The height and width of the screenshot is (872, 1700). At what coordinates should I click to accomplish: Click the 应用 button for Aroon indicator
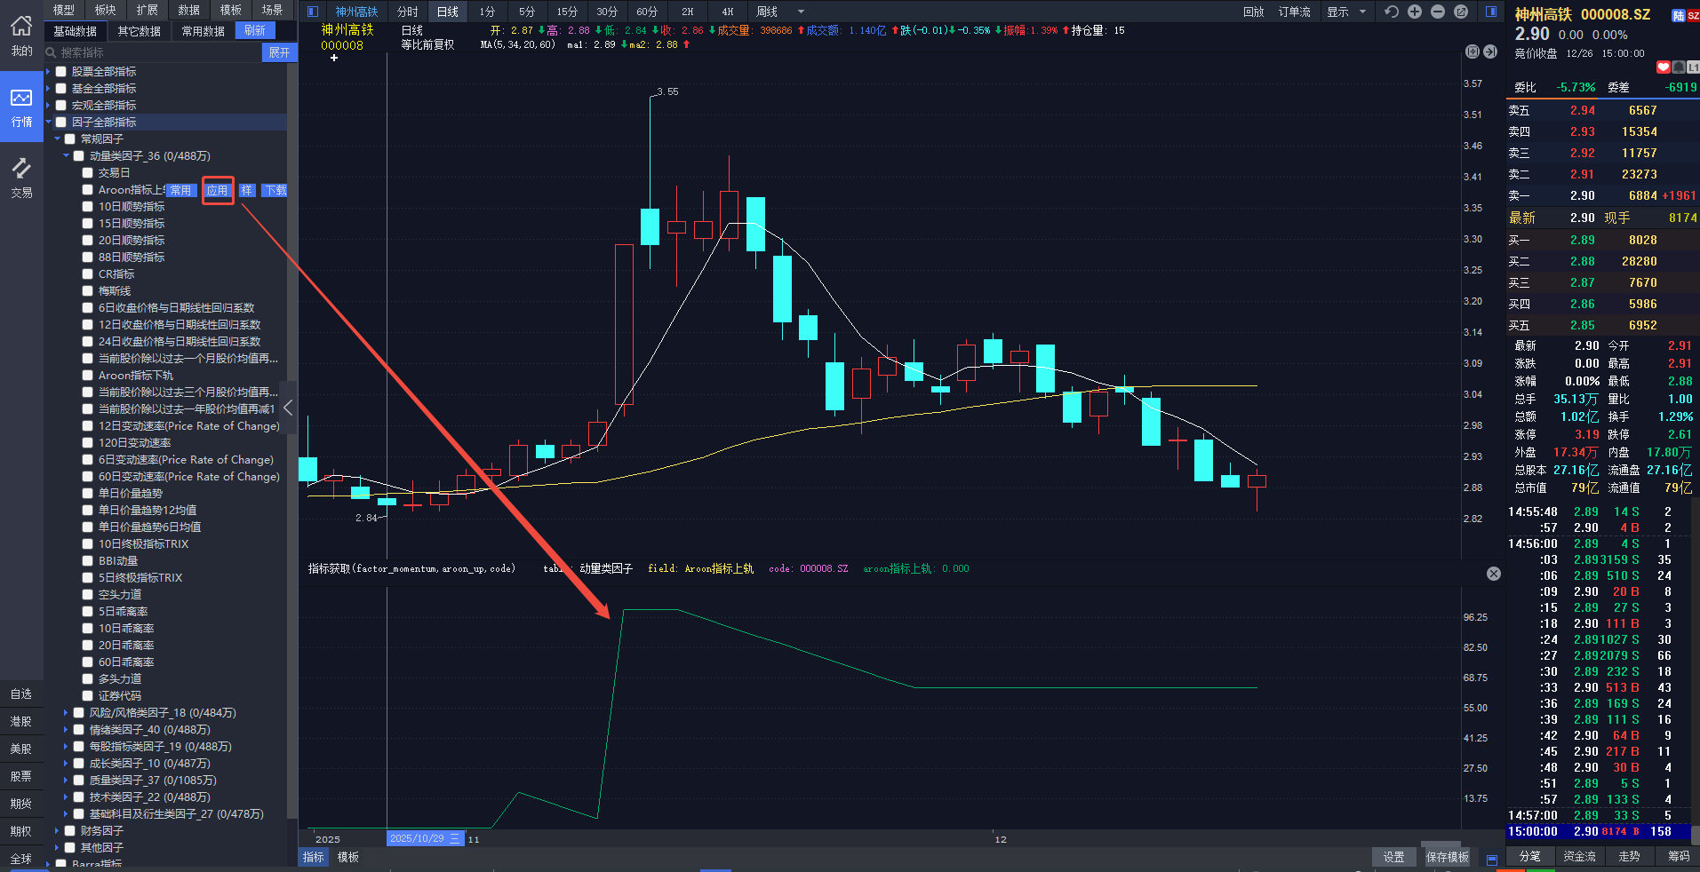click(x=218, y=190)
